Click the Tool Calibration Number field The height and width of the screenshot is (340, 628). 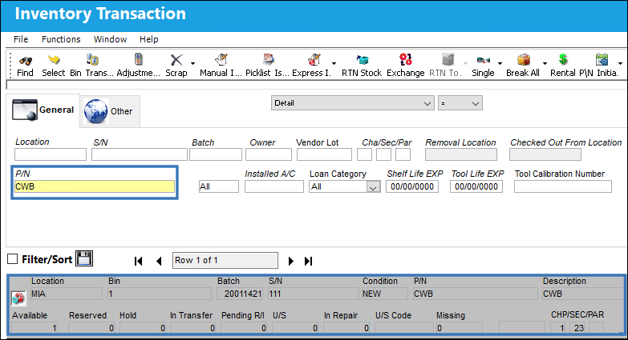[x=563, y=186]
